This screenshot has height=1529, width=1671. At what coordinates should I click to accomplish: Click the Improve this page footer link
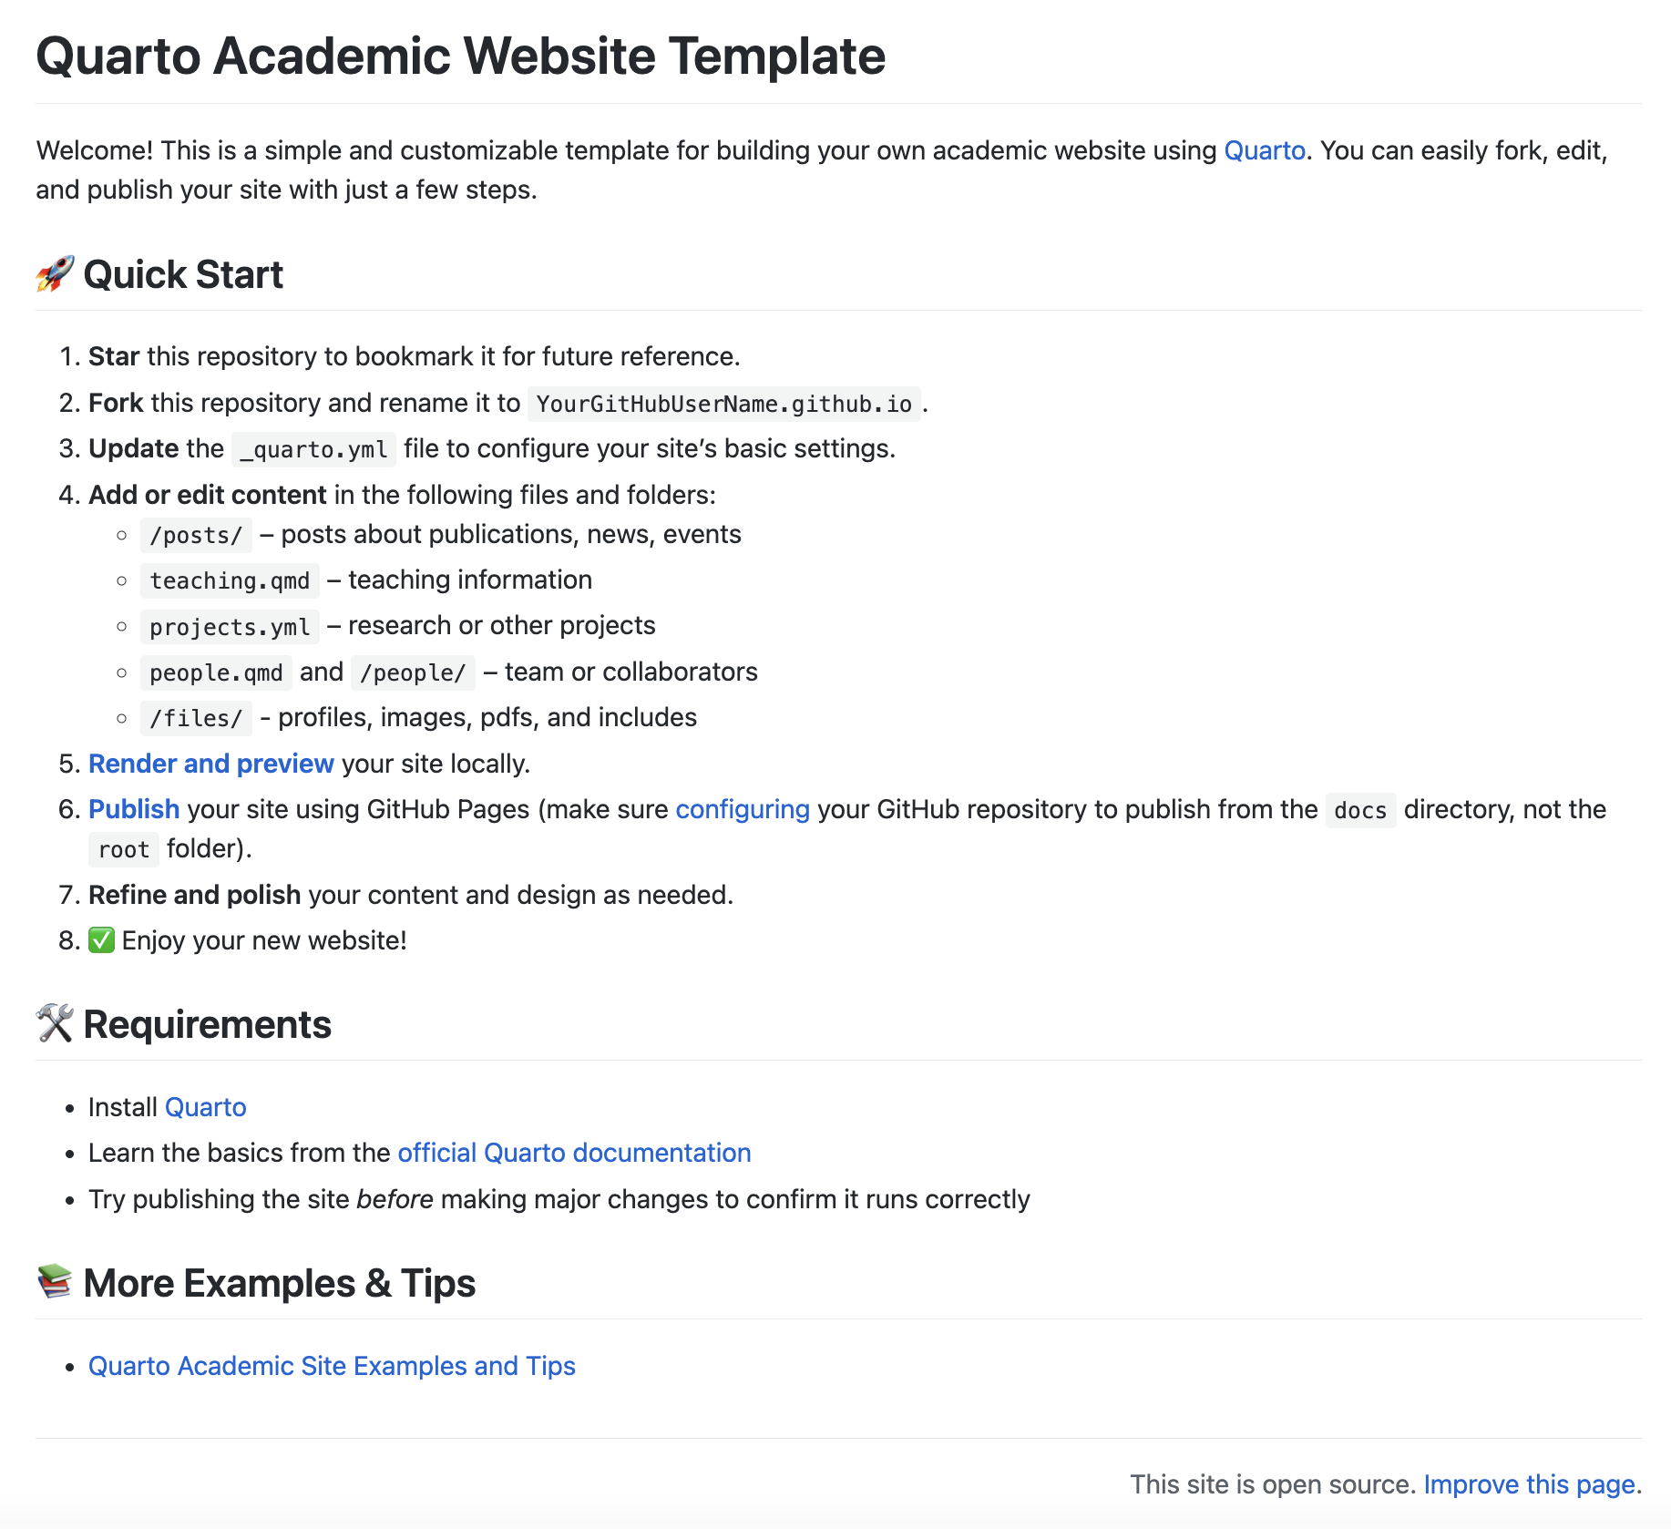[1529, 1484]
